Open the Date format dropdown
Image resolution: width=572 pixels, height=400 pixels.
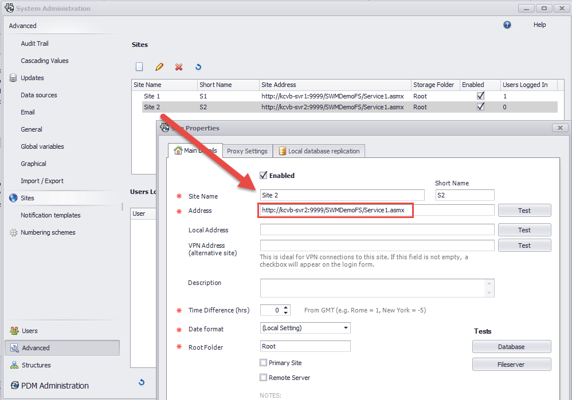click(x=344, y=327)
